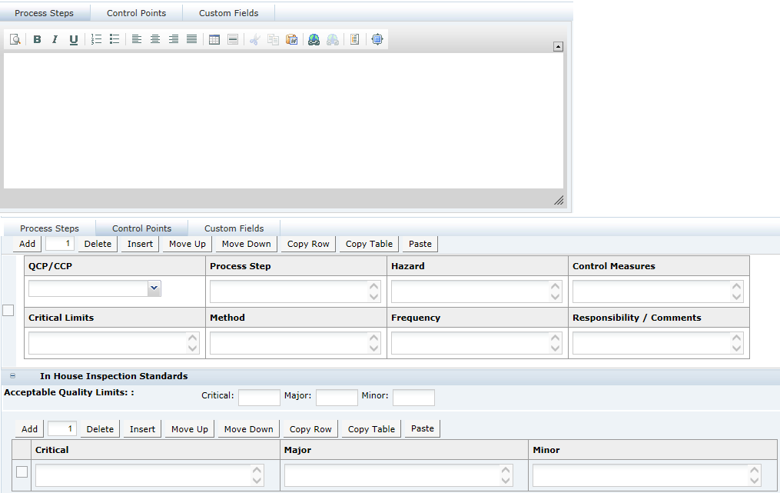Image resolution: width=780 pixels, height=493 pixels.
Task: Insert a bulleted list
Action: click(x=115, y=39)
